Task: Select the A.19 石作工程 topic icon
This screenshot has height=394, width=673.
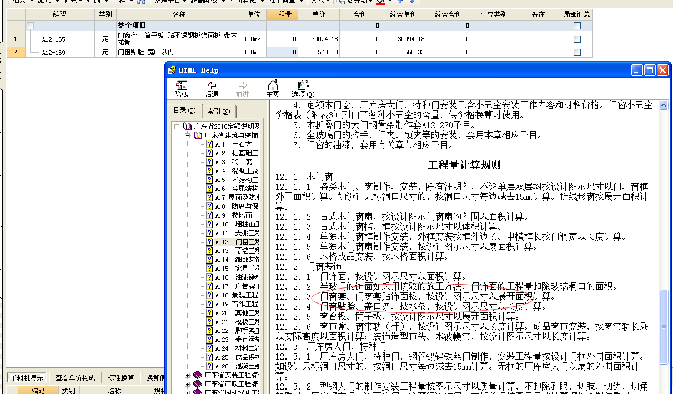Action: [x=209, y=304]
